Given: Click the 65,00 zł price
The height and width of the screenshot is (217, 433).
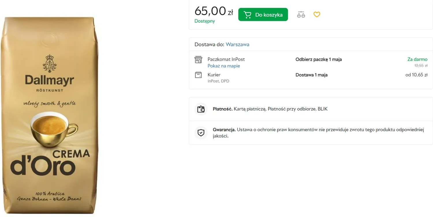Looking at the screenshot, I should [214, 11].
